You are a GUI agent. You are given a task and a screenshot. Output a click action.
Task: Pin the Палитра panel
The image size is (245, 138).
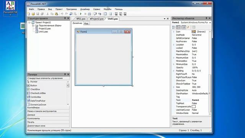65,74
